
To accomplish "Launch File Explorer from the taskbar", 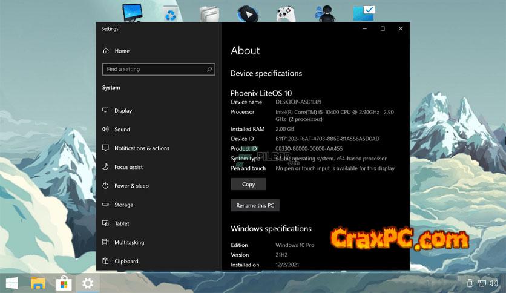I will point(38,283).
